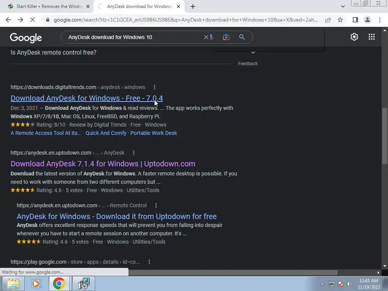Open the Chrome side panel

tap(355, 20)
